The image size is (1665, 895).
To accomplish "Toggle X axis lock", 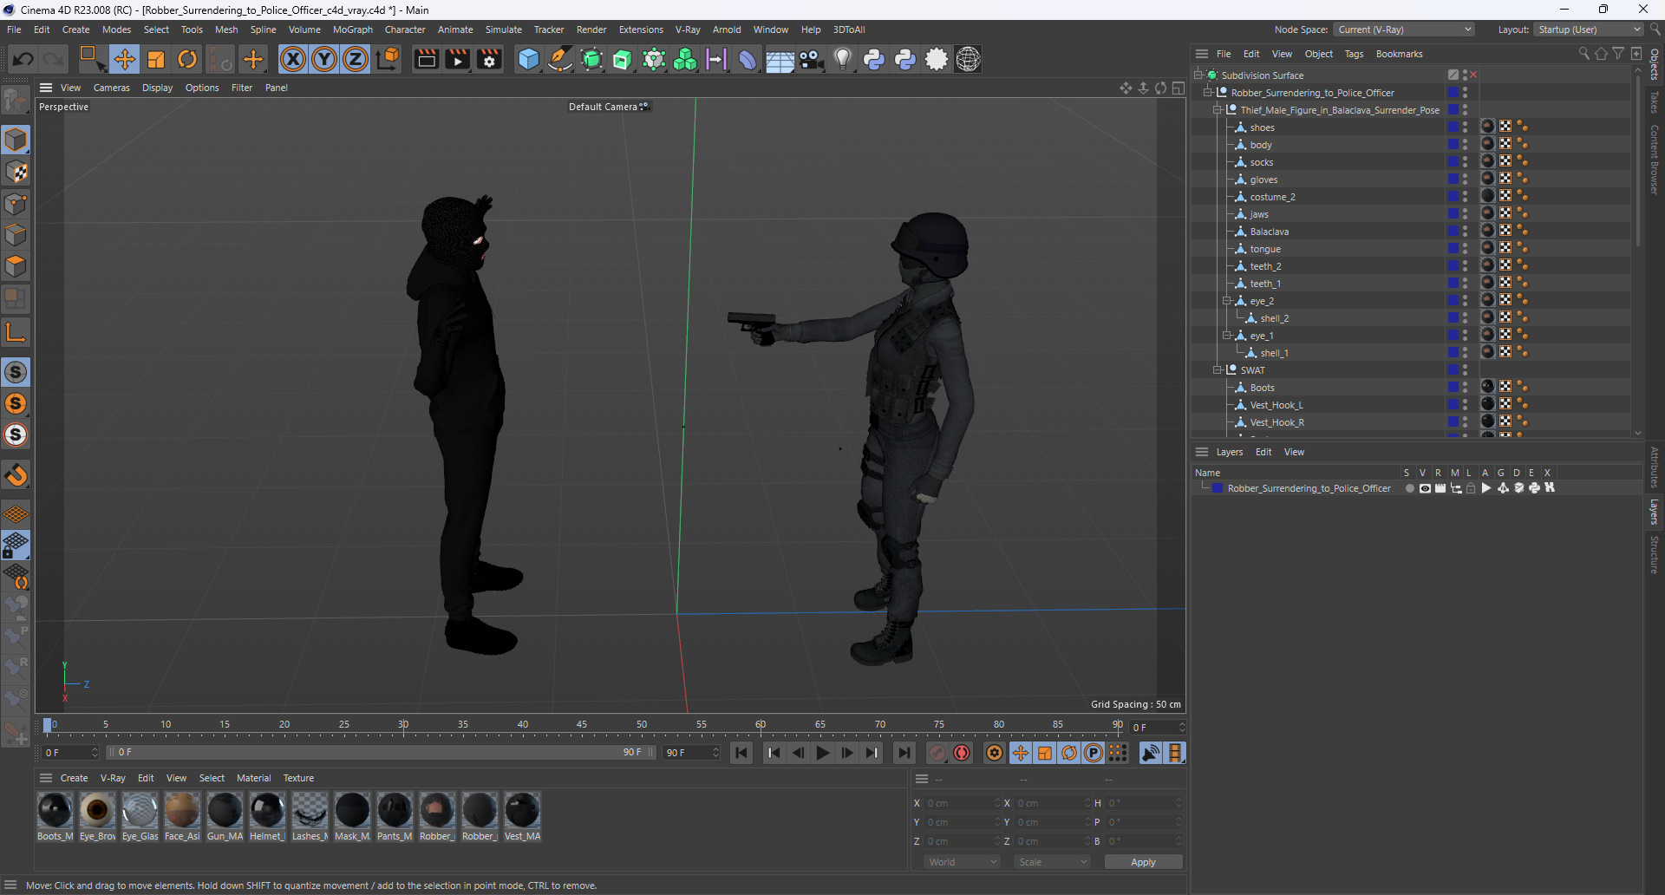I will 293,59.
